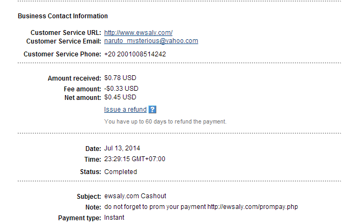
Task: Select the $0.78 USD amount received value
Action: pos(120,78)
